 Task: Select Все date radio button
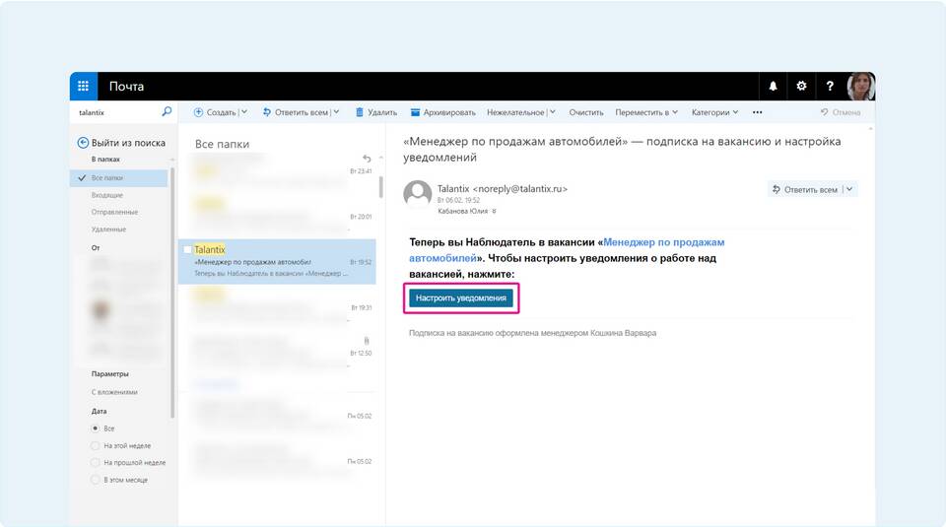click(x=96, y=428)
